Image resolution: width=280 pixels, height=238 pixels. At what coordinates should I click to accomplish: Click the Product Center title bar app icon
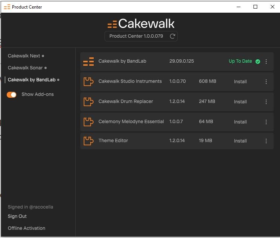[x=7, y=7]
